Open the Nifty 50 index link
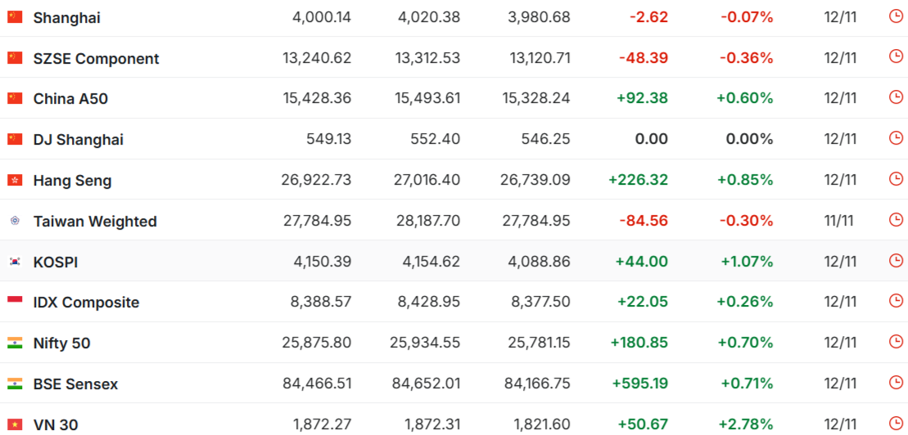Viewport: 908px width, 435px height. pyautogui.click(x=62, y=343)
